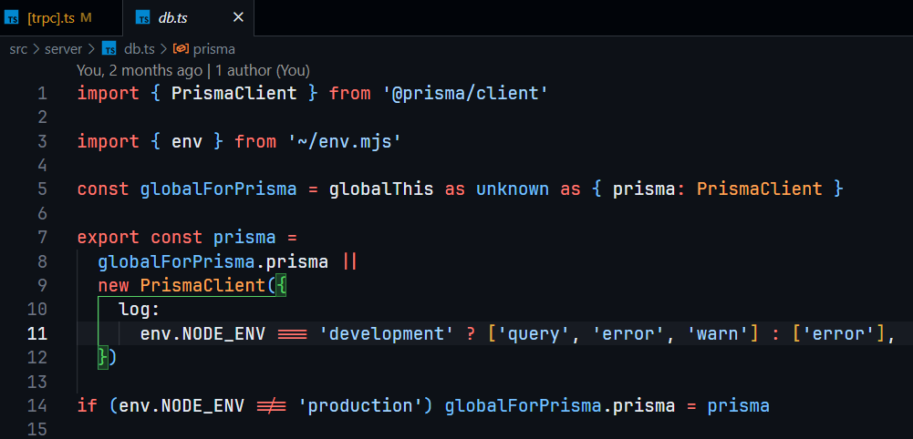Click the TypeScript icon on the [trpc].ts tab

[14, 17]
